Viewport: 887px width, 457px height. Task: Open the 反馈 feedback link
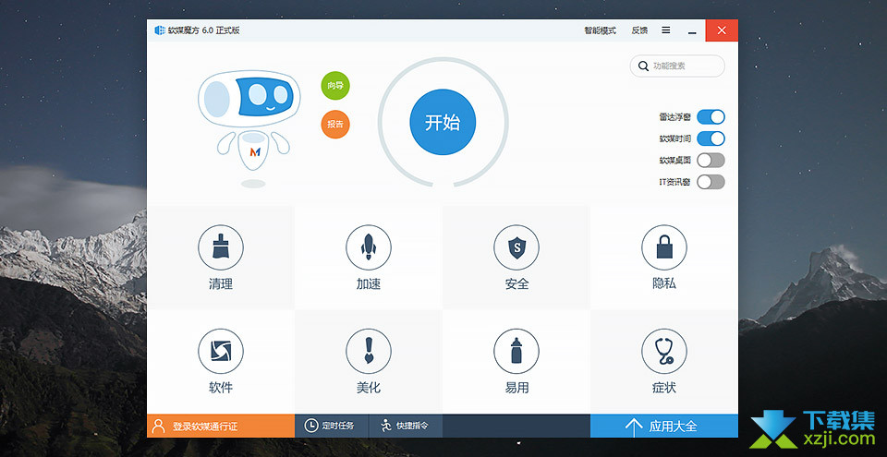point(639,30)
